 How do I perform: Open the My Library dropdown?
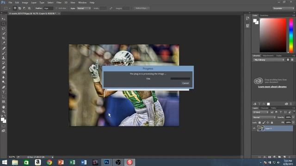(269, 60)
